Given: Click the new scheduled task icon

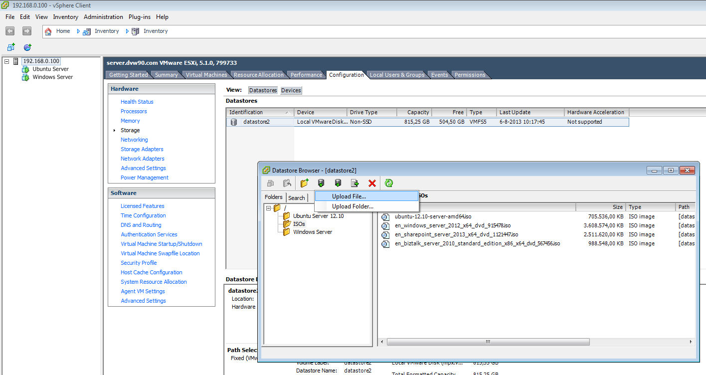Looking at the screenshot, I should click(27, 47).
